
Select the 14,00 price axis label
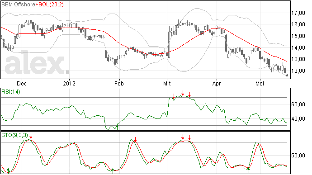tap(298, 48)
